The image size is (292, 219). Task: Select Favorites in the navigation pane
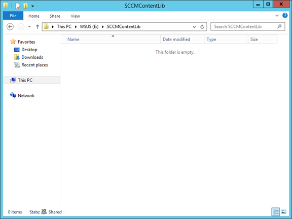click(x=26, y=42)
